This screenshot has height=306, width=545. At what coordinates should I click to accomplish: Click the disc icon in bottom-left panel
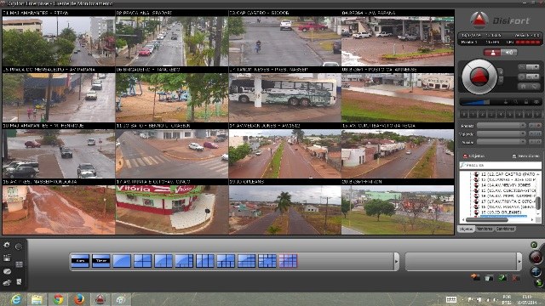tap(7, 271)
